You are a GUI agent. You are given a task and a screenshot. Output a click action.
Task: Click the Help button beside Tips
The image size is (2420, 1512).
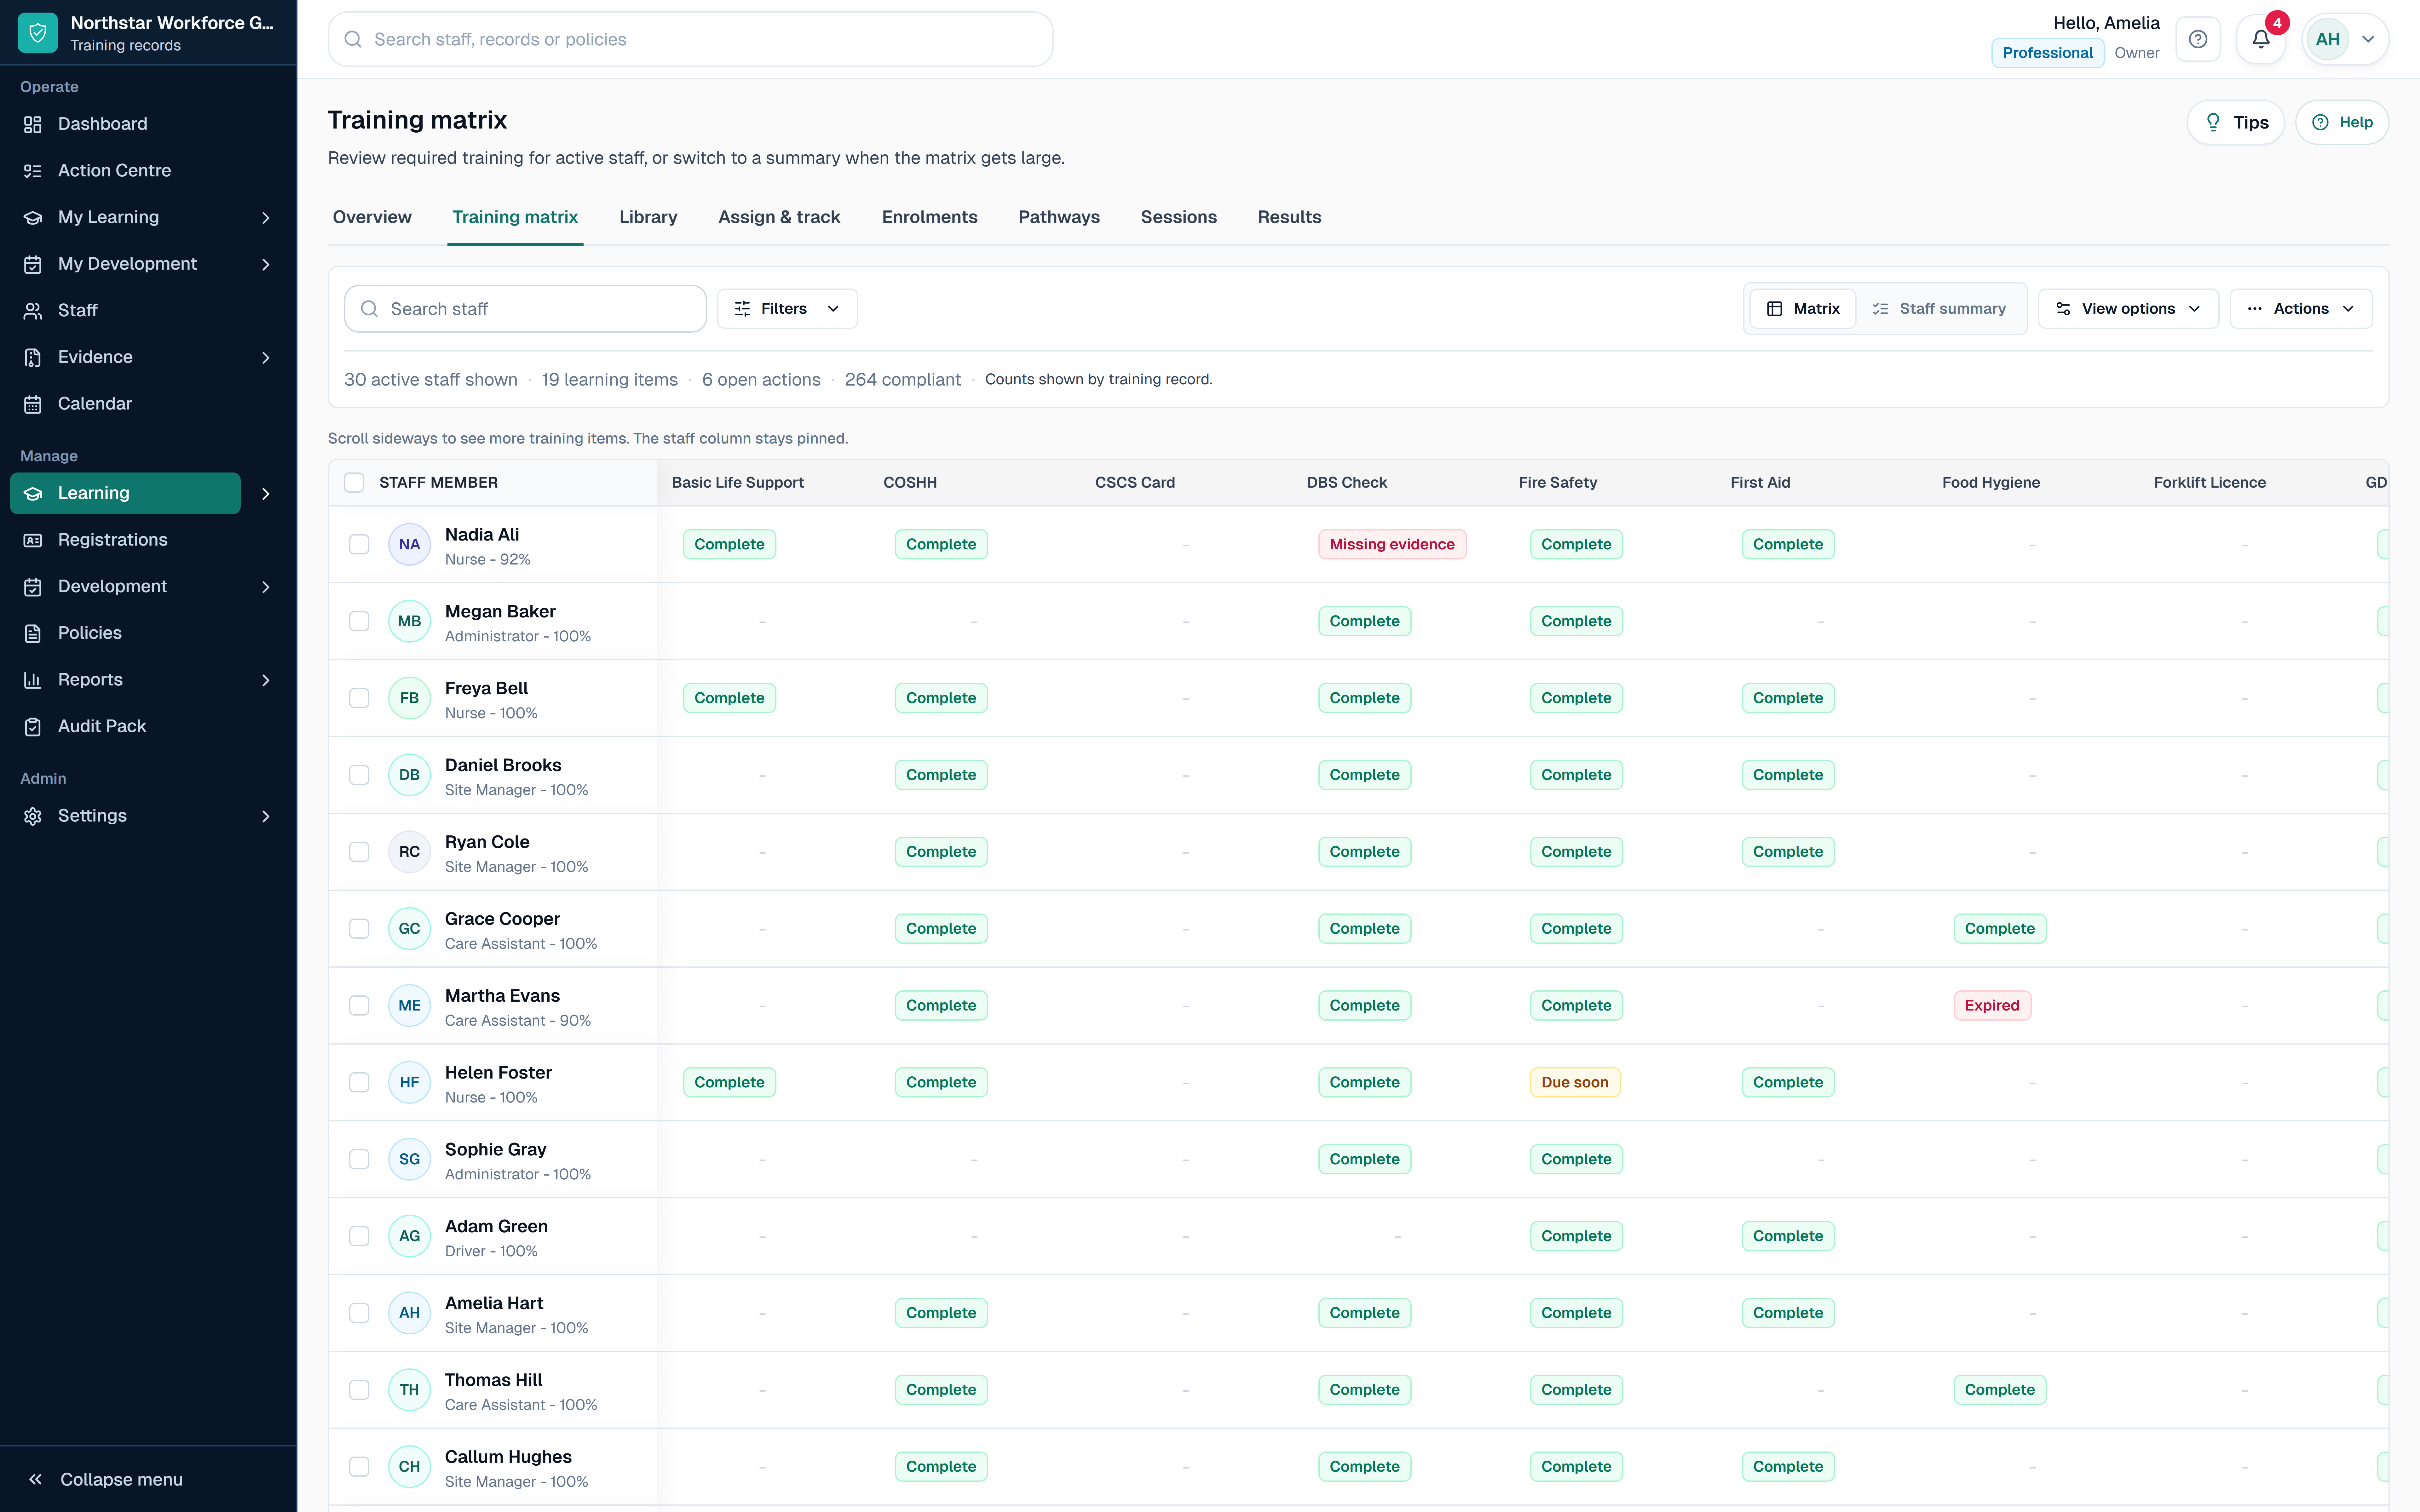click(2342, 122)
